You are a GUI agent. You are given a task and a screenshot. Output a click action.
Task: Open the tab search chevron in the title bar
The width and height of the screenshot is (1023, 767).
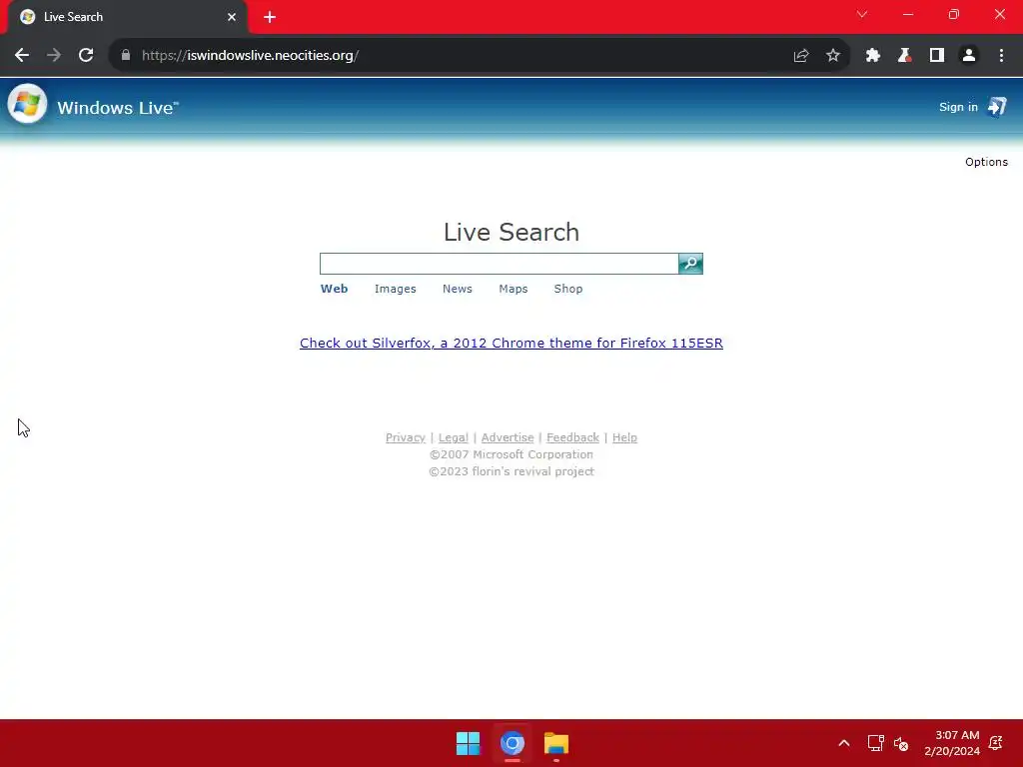click(862, 14)
